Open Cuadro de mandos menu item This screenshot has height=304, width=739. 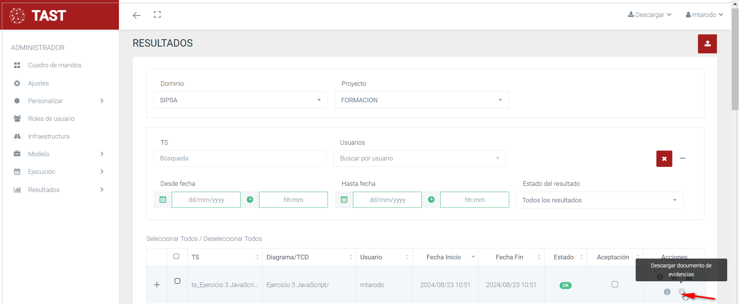55,65
